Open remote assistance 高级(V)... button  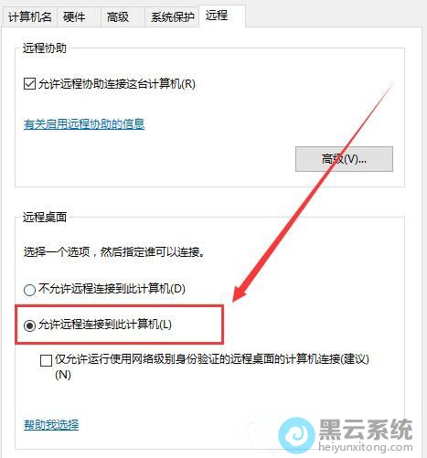[344, 159]
